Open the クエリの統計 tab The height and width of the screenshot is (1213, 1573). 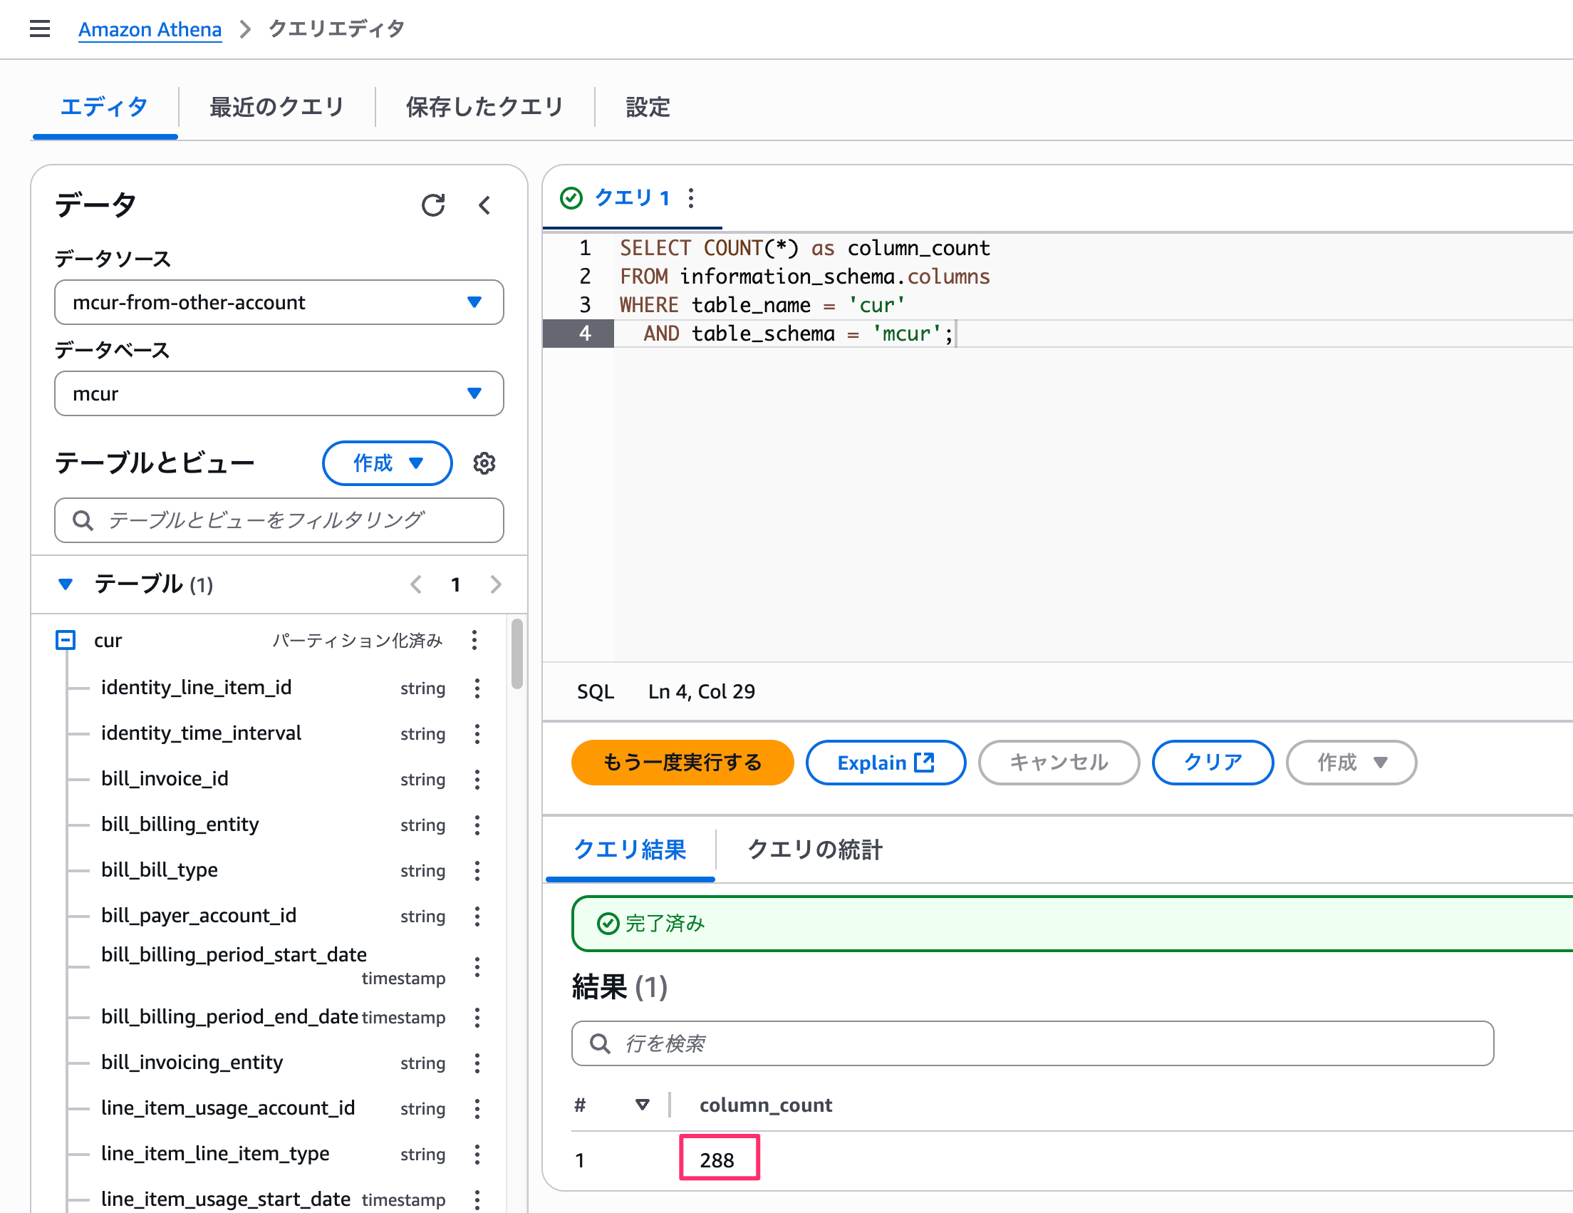[x=814, y=850]
